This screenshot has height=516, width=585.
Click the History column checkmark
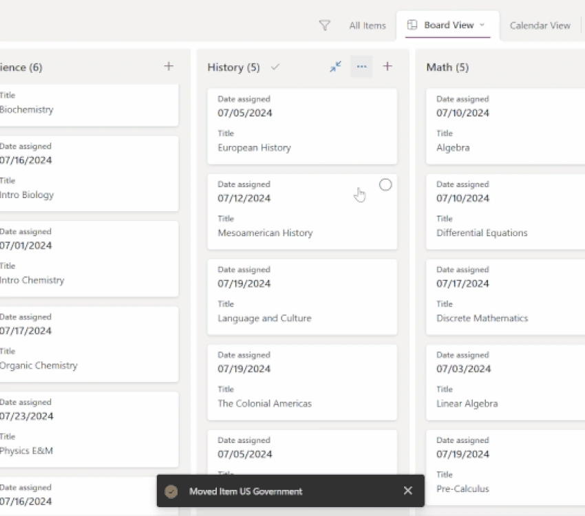point(275,67)
